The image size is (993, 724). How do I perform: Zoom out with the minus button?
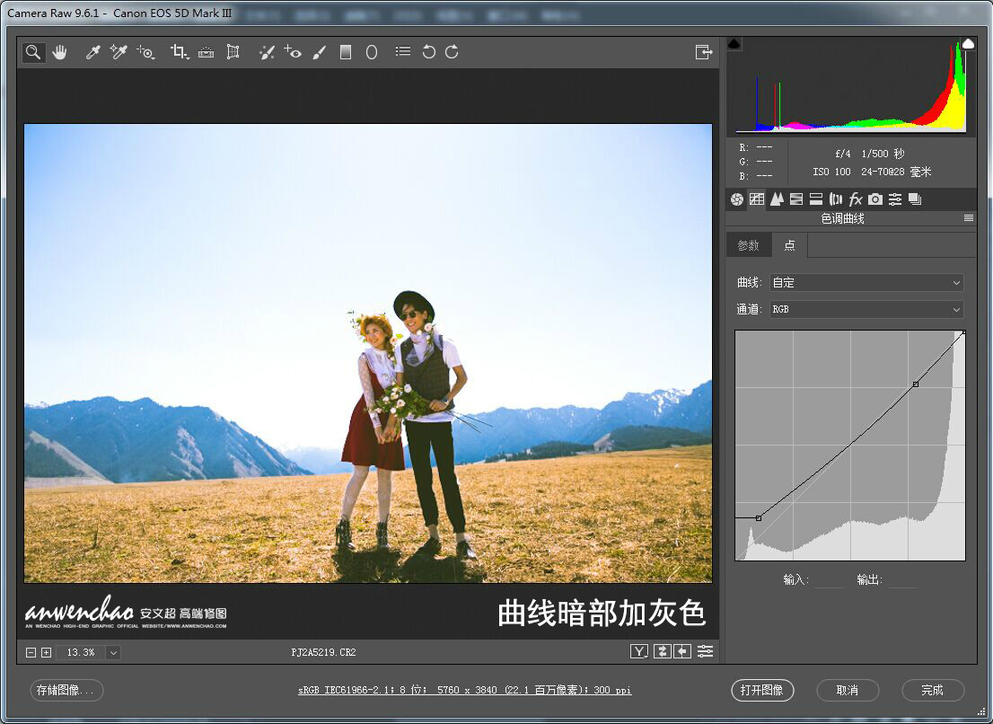coord(31,652)
